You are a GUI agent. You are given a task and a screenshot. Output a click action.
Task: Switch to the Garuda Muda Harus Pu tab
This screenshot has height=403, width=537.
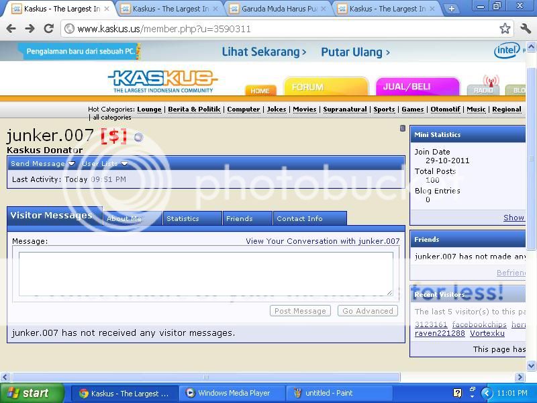(279, 9)
